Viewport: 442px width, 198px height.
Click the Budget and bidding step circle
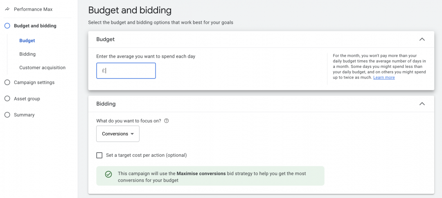(x=7, y=26)
